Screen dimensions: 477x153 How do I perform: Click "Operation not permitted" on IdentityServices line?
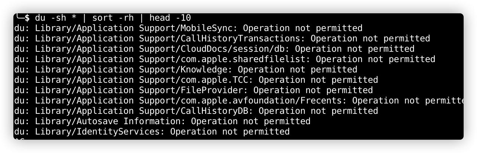coord(230,132)
